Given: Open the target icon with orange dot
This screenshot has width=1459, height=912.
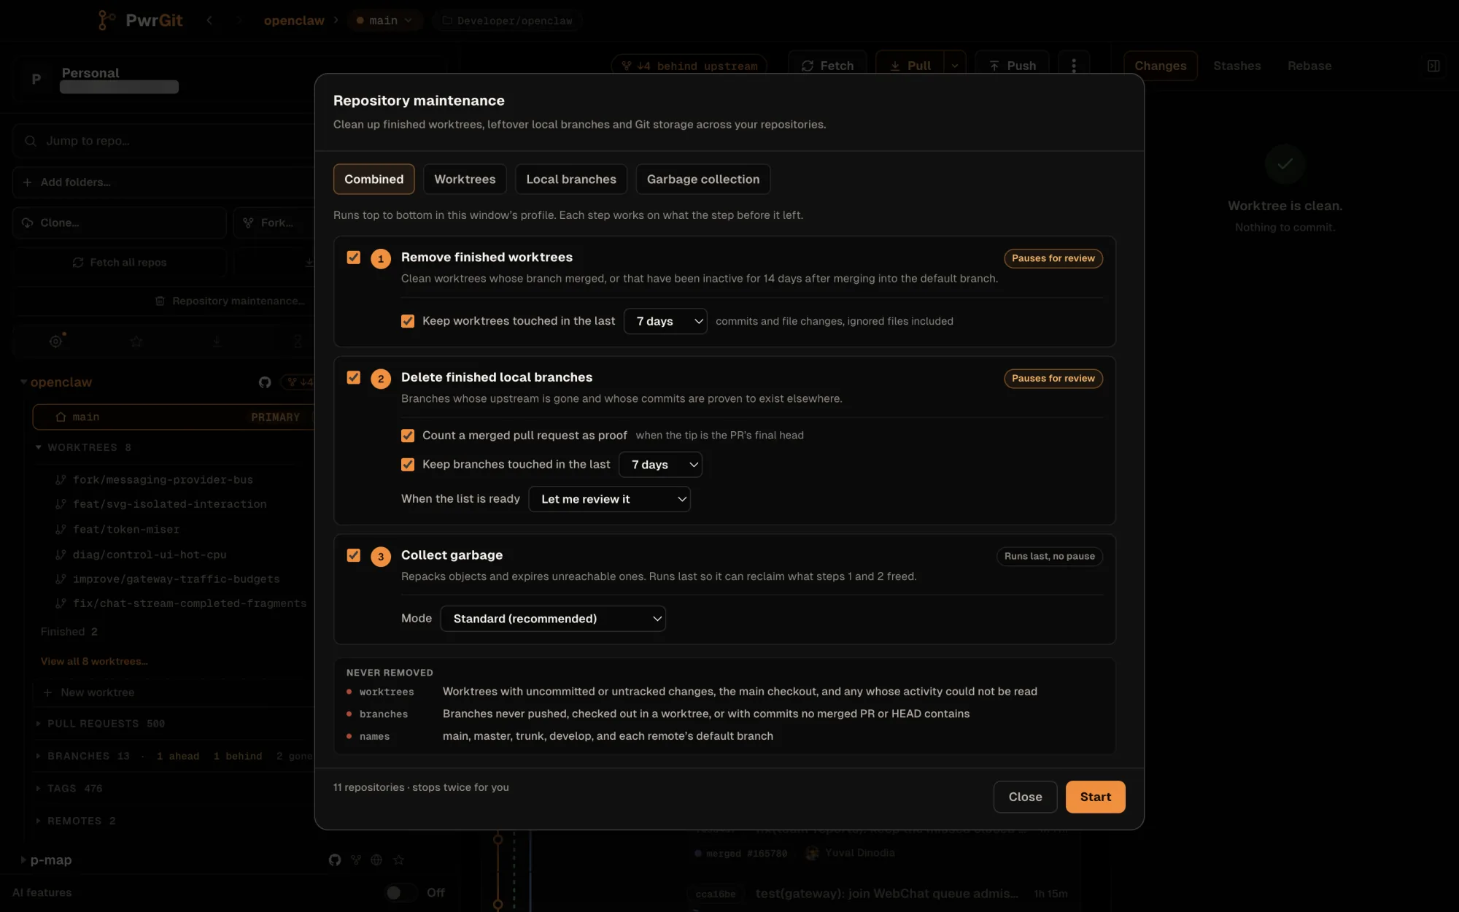Looking at the screenshot, I should 56,341.
